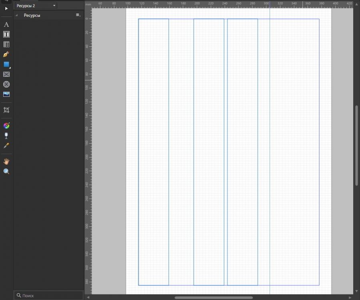The image size is (360, 300).
Task: Open the Ресурсы panel options menu
Action: pyautogui.click(x=78, y=15)
